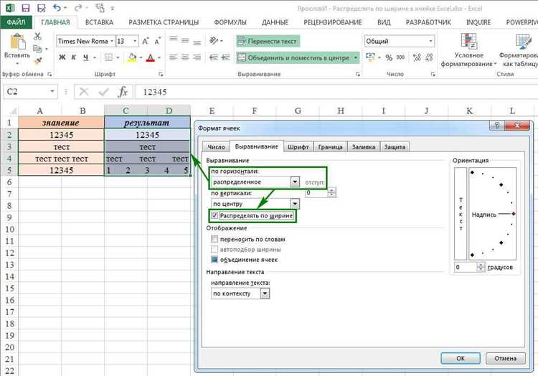
Task: Toggle the объединение ячеек checkbox
Action: point(214,260)
